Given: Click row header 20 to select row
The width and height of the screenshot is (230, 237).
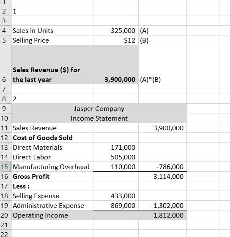Looking at the screenshot, I should pos(5,215).
